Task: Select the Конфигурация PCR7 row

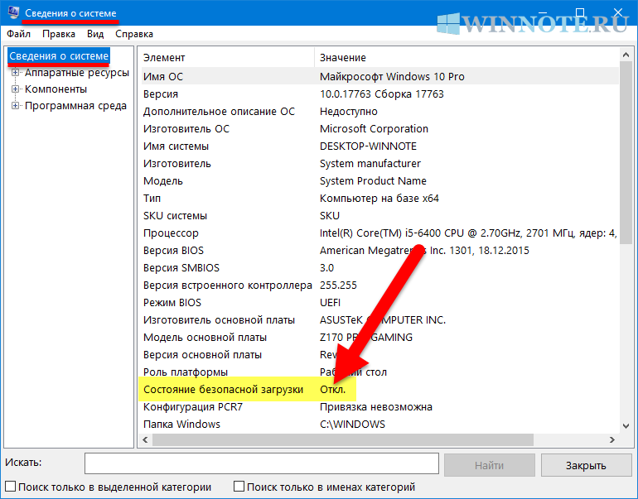Action: pyautogui.click(x=380, y=407)
